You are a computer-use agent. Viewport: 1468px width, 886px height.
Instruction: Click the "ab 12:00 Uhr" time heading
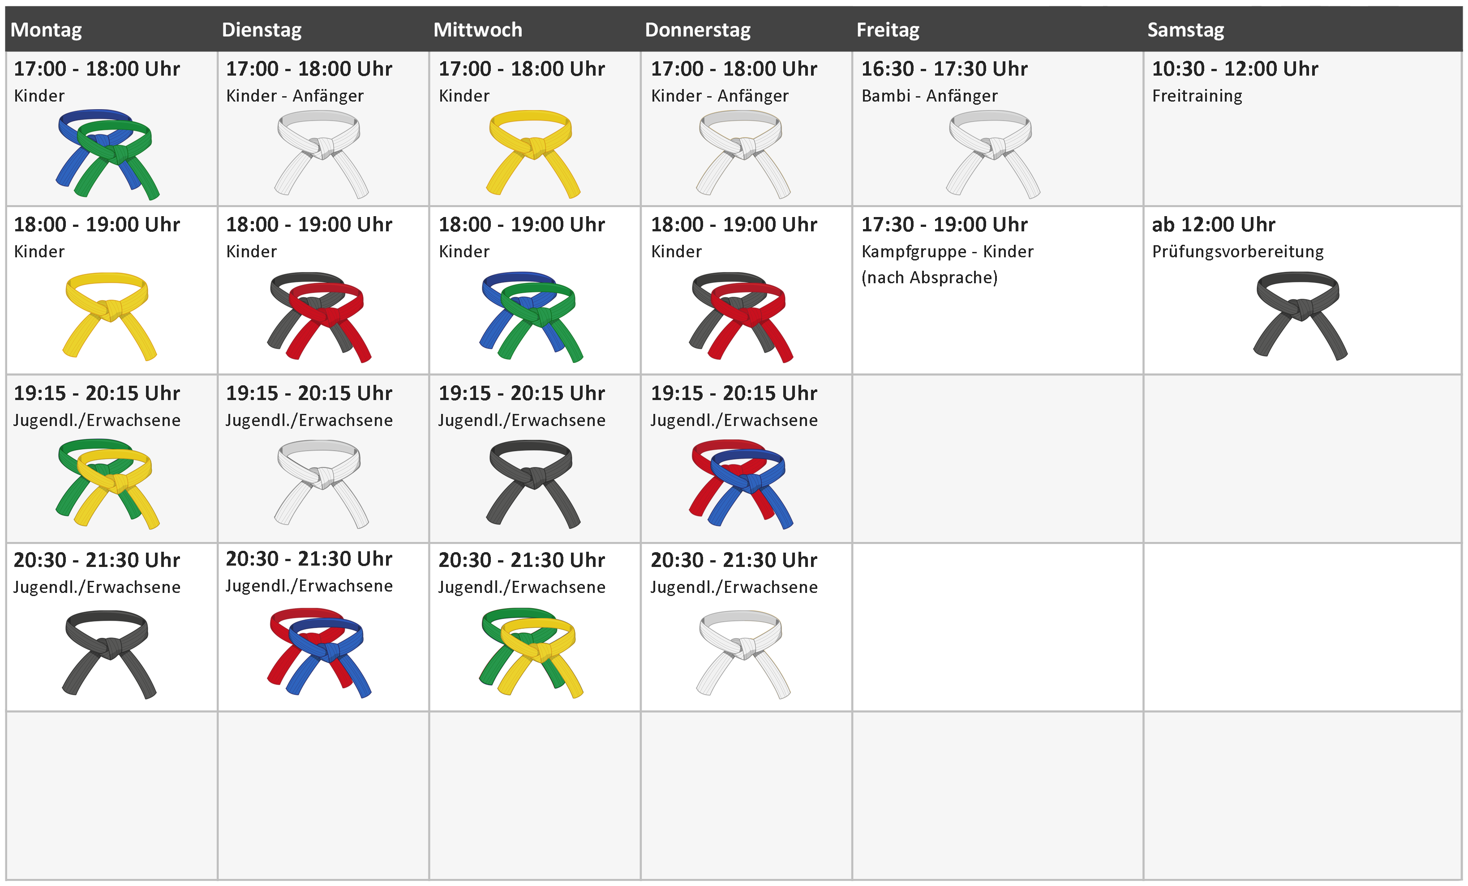point(1214,225)
